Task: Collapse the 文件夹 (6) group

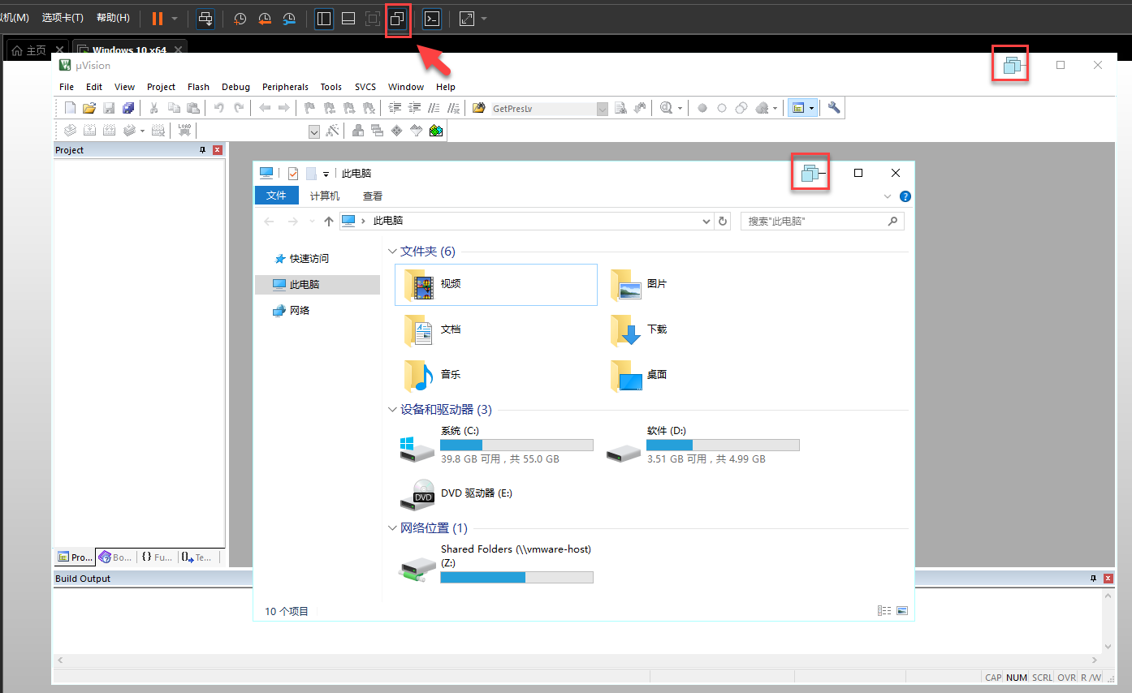Action: 393,252
